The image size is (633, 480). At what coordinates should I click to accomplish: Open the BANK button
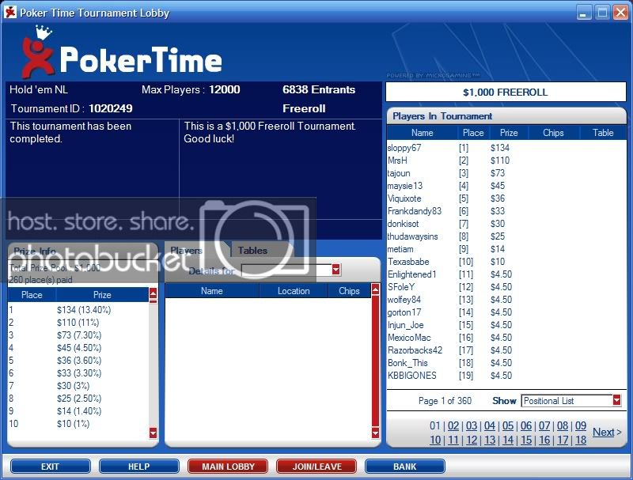[405, 467]
